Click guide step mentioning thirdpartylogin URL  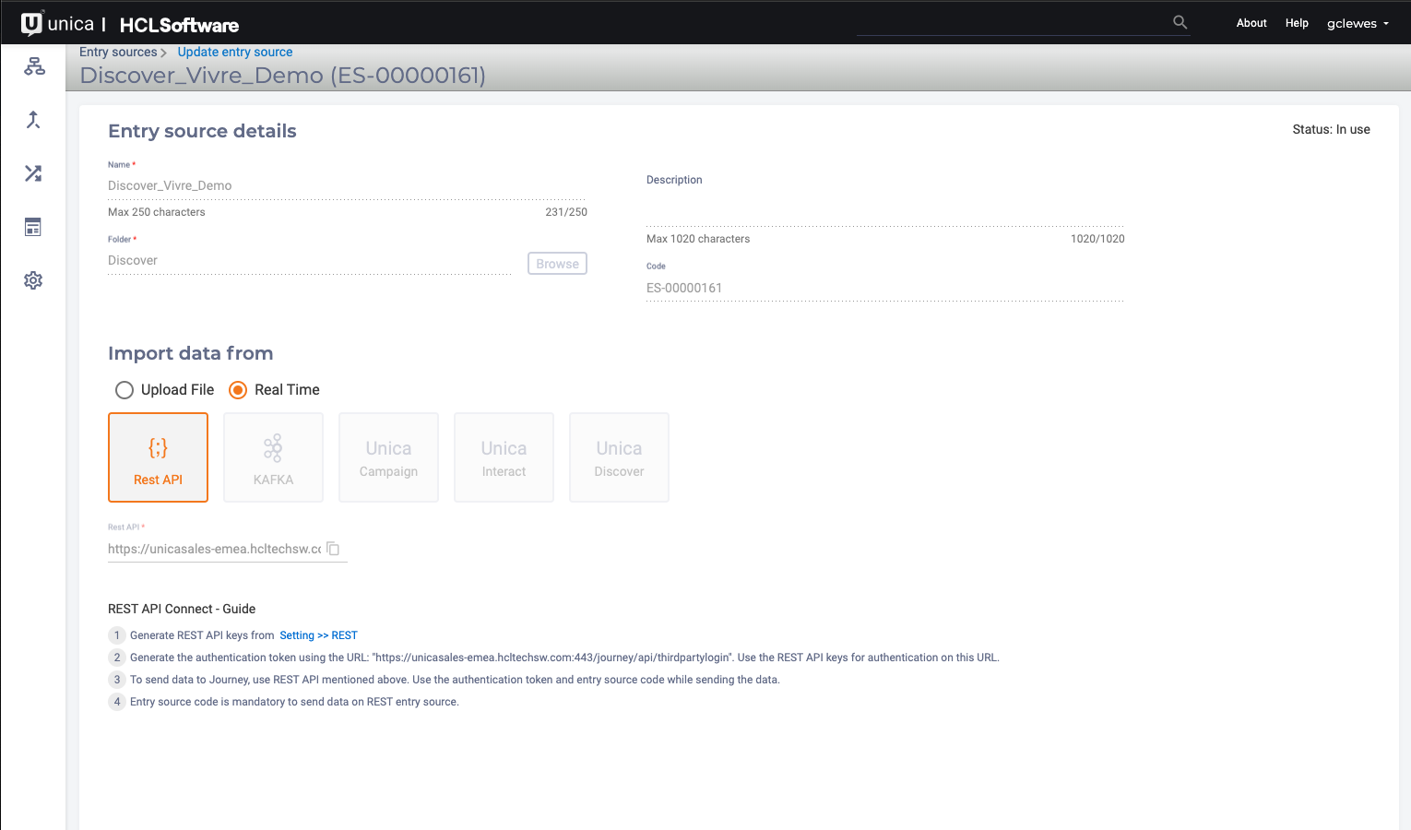pyautogui.click(x=564, y=658)
